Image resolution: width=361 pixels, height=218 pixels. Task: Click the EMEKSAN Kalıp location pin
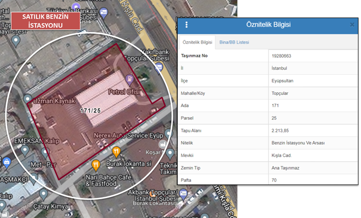(24, 151)
